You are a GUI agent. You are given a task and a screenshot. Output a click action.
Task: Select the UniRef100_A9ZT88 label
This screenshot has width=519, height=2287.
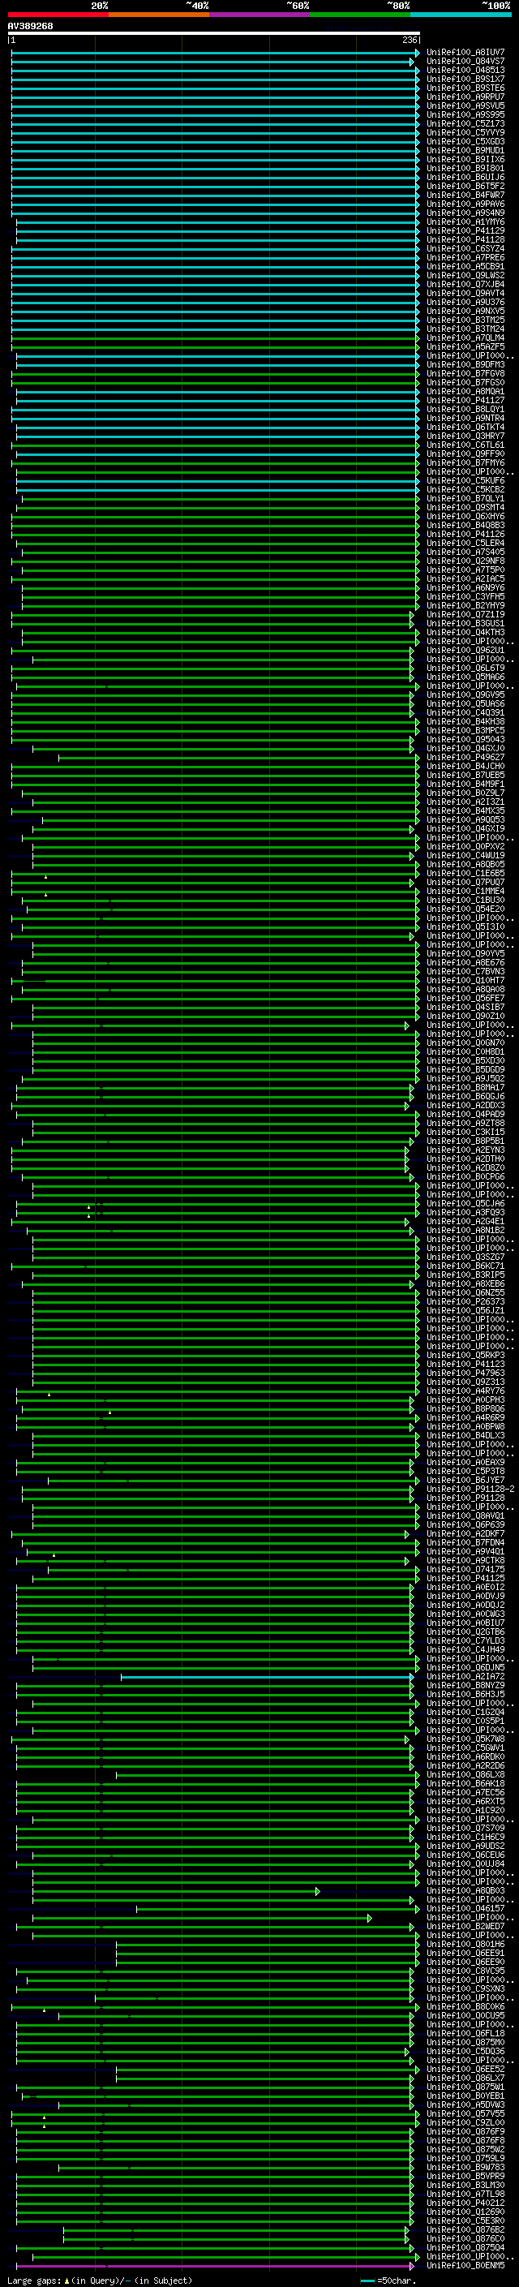click(465, 1124)
